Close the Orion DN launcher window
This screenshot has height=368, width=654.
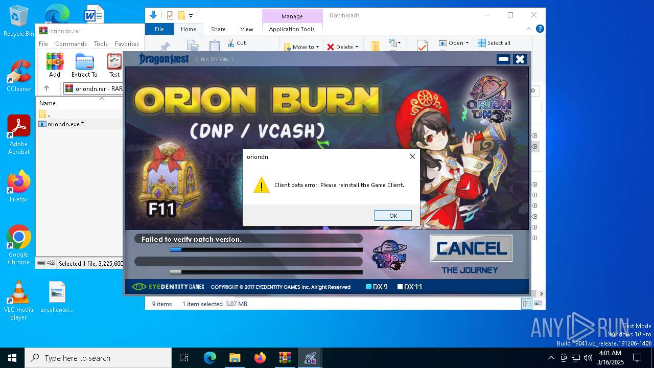[x=520, y=59]
